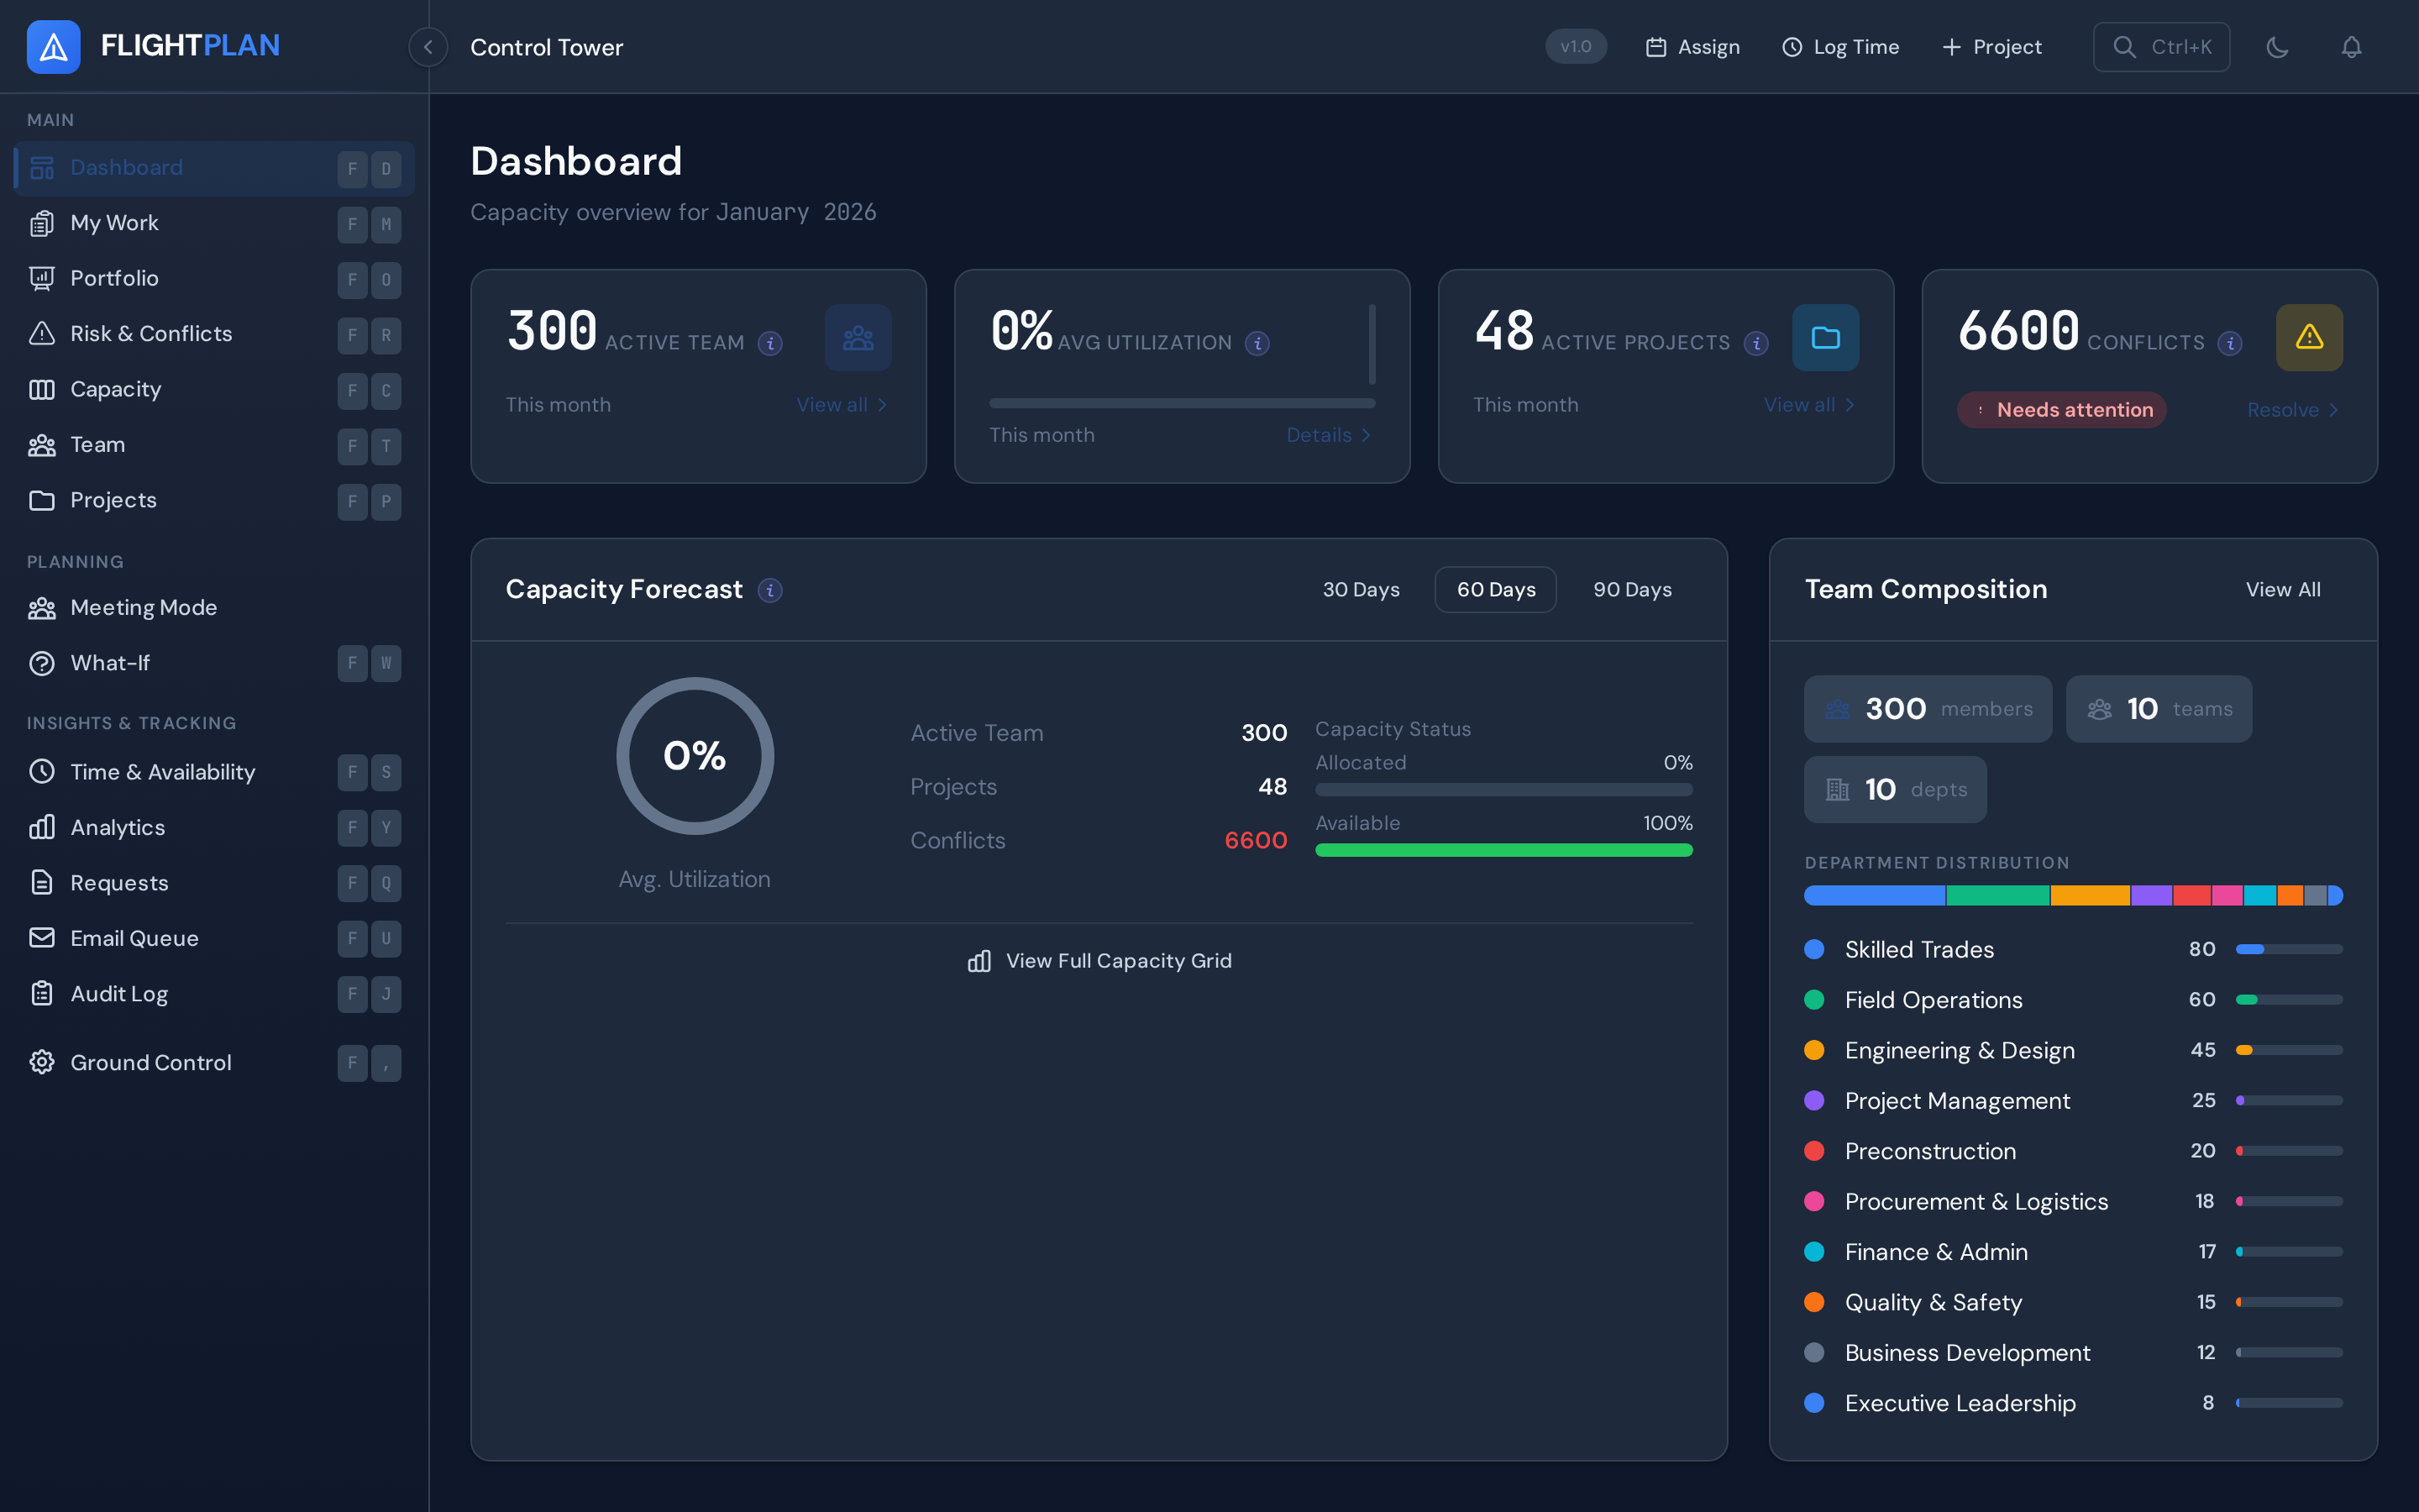Open the Dashboard sidebar item

coord(214,168)
